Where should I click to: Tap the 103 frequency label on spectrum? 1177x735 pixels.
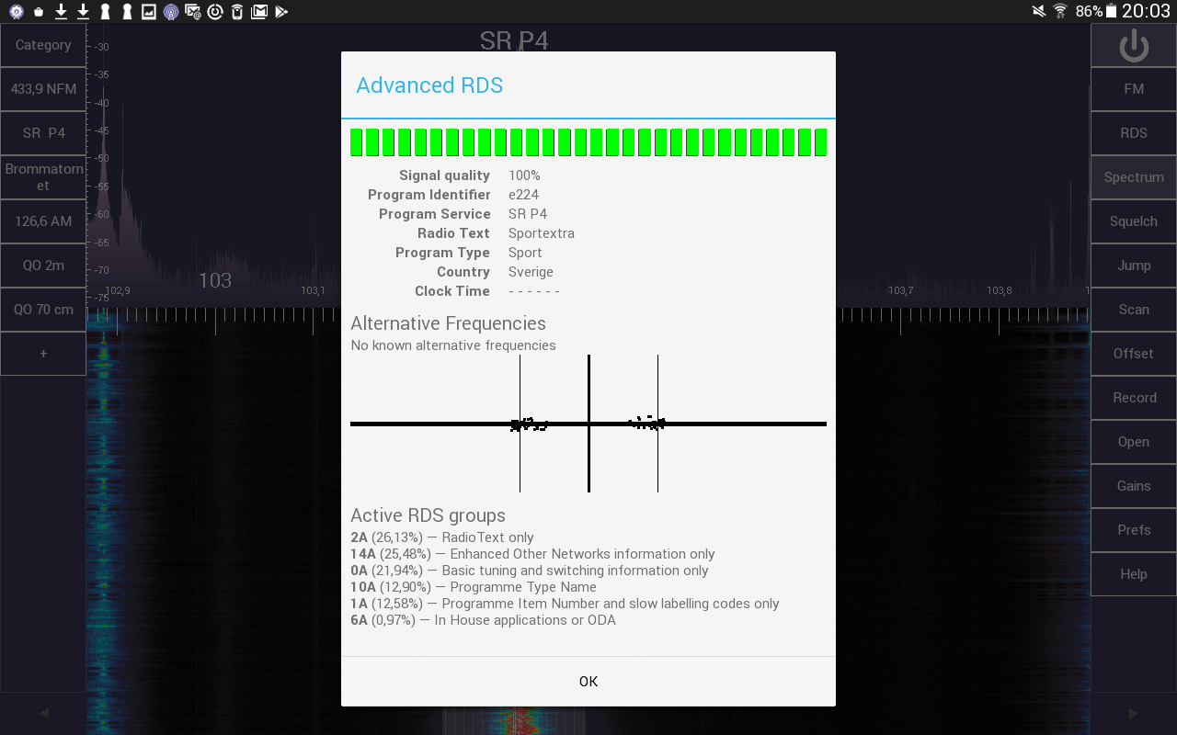tap(215, 280)
